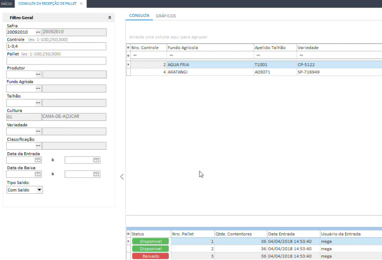Screen dimensions: 382x260
Task: Close the Consulta da Recepção de Pallet tab
Action: 81,3
